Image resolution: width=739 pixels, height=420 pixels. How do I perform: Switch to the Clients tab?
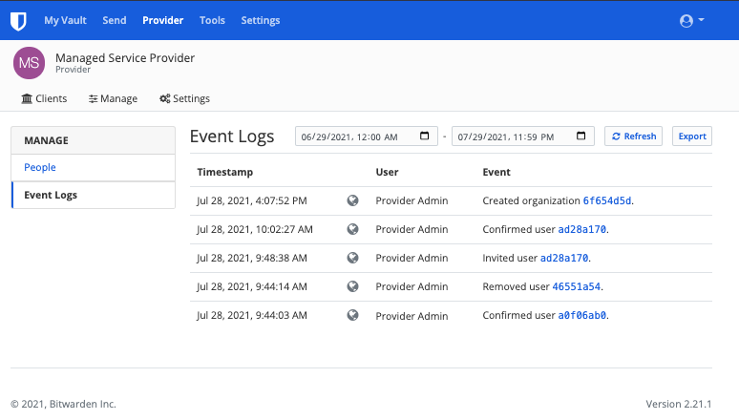pyautogui.click(x=44, y=98)
